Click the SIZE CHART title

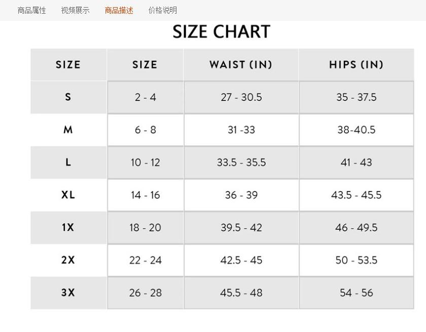tap(222, 32)
